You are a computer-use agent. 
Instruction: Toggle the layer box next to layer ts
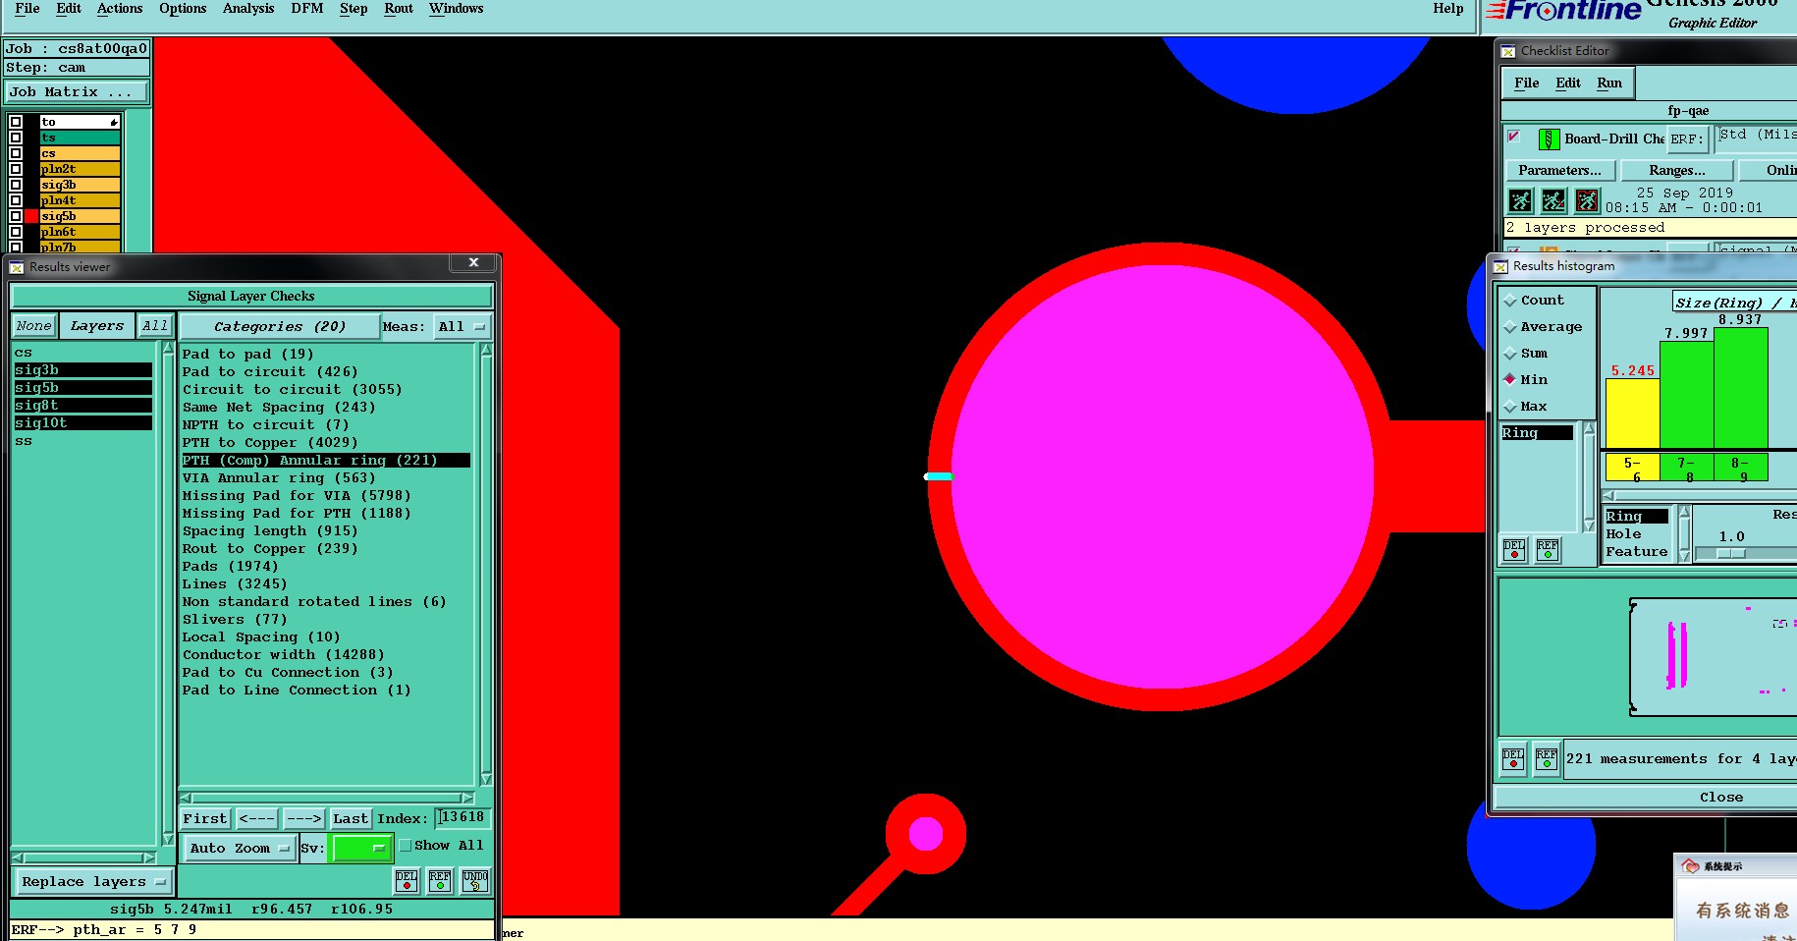coord(16,138)
